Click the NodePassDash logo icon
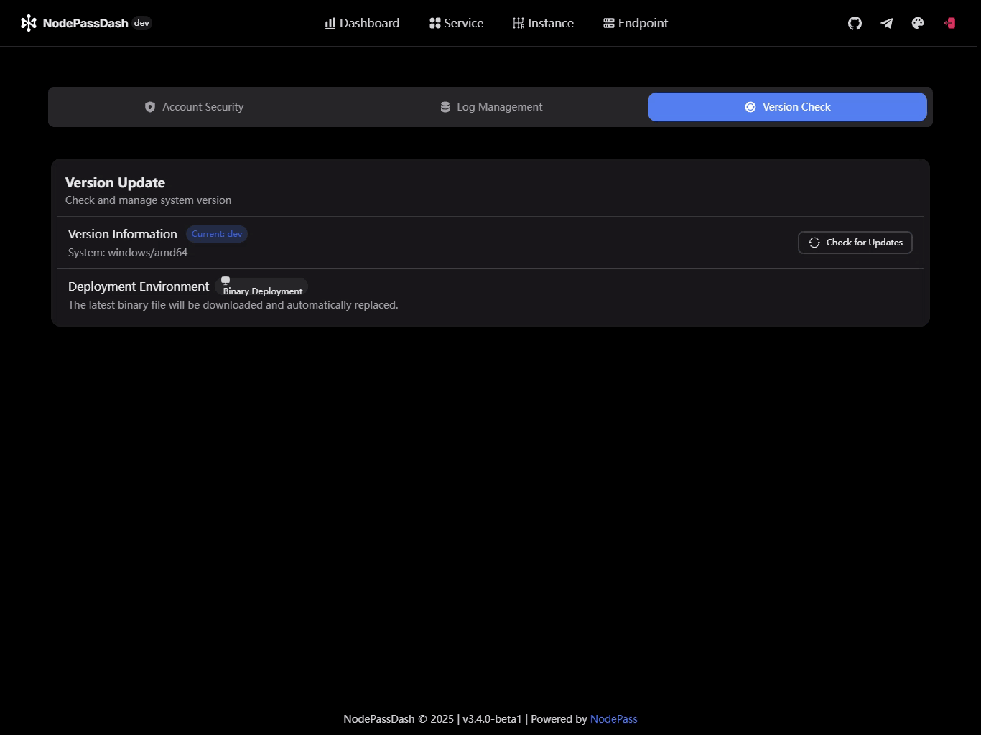This screenshot has width=981, height=735. (29, 23)
